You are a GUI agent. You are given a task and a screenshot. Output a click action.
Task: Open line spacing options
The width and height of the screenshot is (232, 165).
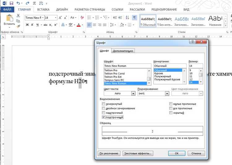112,25
